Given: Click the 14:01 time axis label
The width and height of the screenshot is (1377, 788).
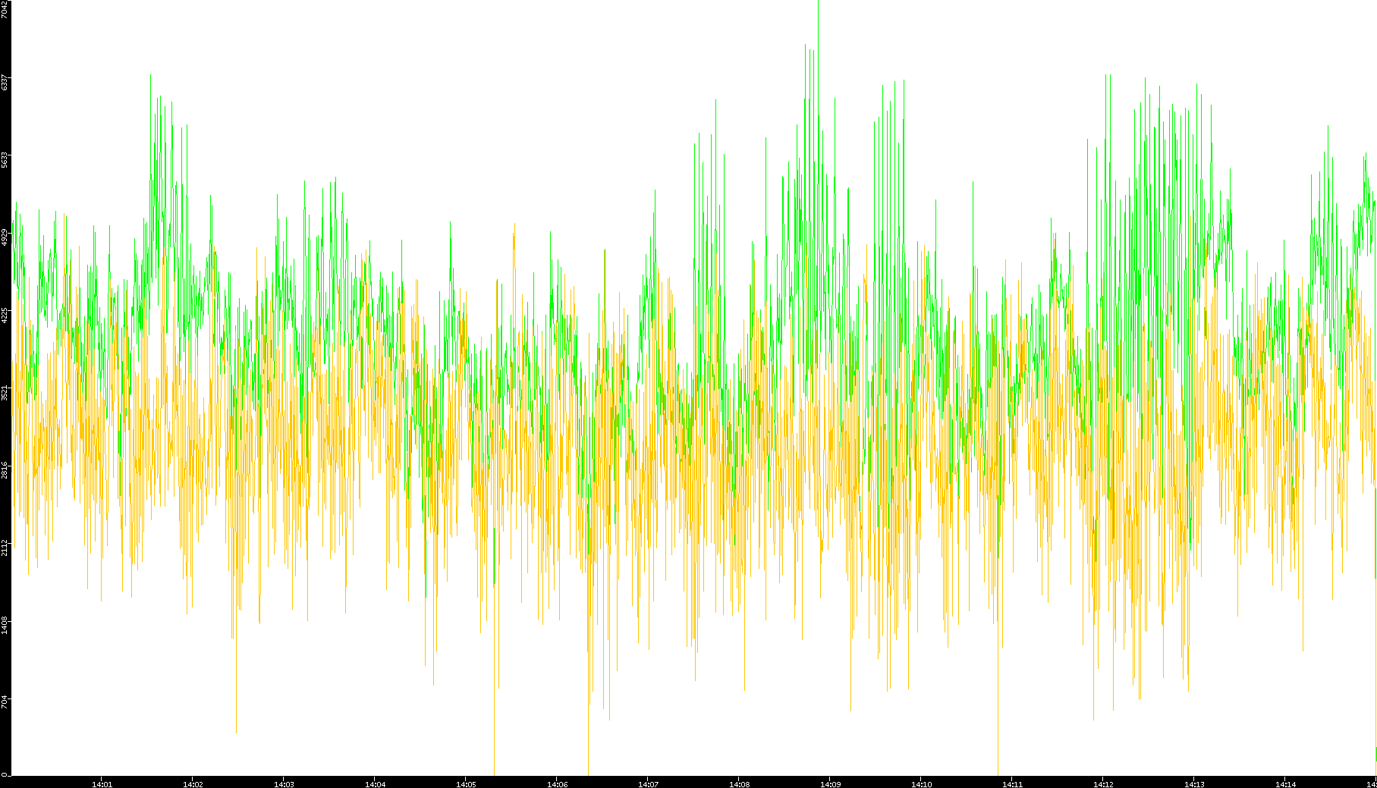Looking at the screenshot, I should coord(102,784).
